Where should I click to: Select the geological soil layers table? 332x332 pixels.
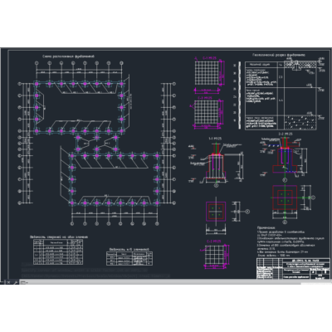pos(281,95)
